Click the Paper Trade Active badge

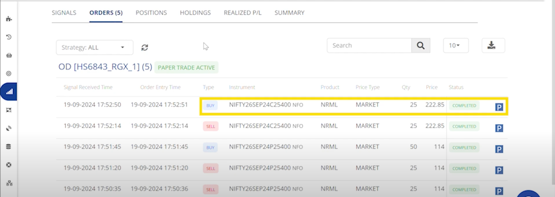187,67
